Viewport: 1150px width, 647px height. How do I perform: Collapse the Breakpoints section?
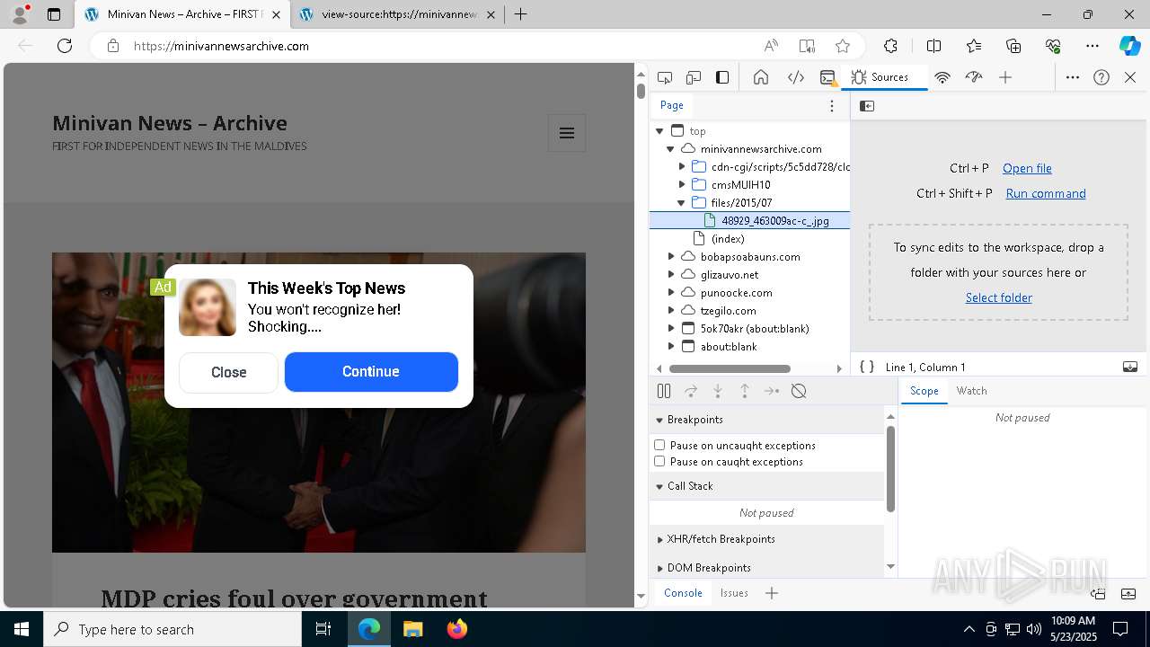[766, 420]
